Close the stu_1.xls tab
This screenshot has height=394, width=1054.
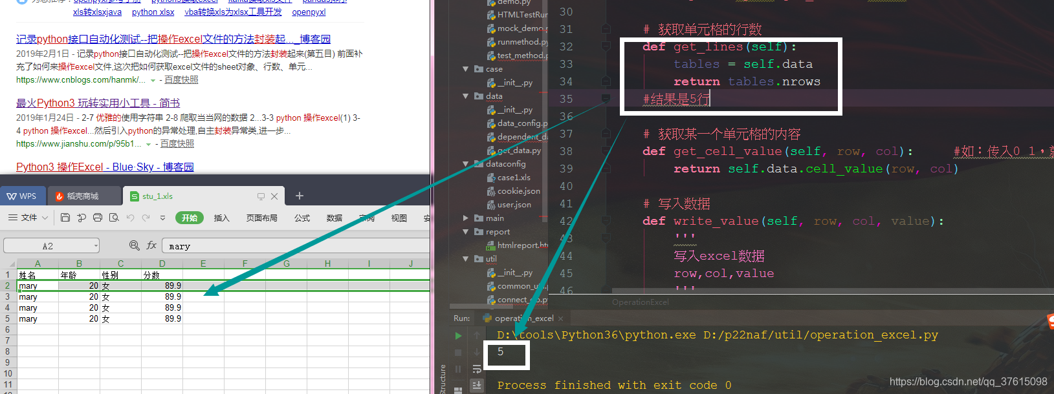[274, 196]
